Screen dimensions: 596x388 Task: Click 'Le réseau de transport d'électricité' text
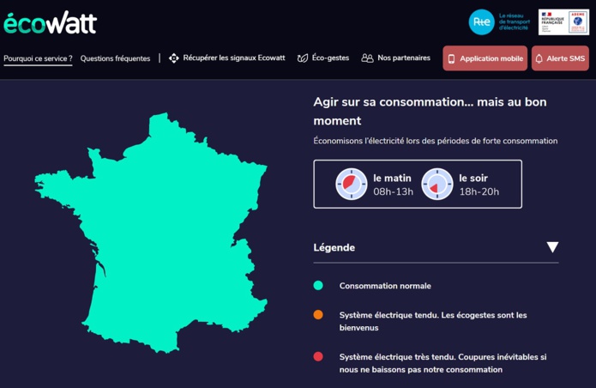(514, 21)
